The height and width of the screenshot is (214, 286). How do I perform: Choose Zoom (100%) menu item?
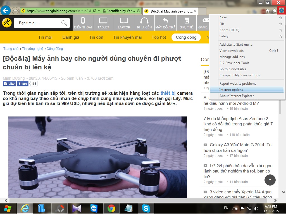point(247,30)
